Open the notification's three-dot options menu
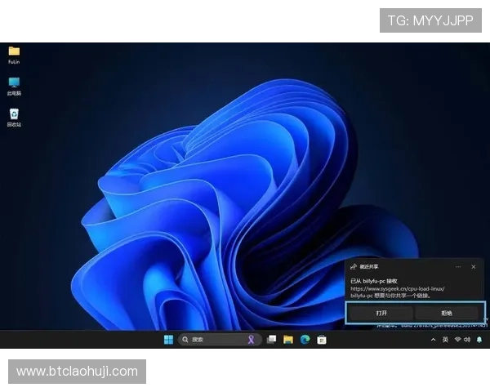The width and height of the screenshot is (490, 392). [459, 266]
